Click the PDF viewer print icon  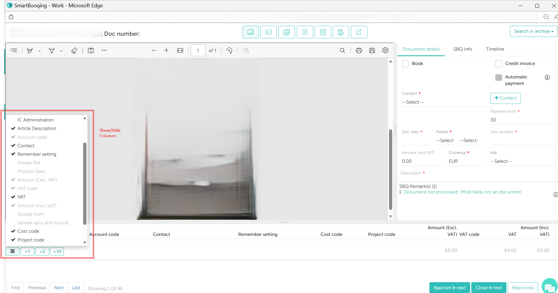359,51
